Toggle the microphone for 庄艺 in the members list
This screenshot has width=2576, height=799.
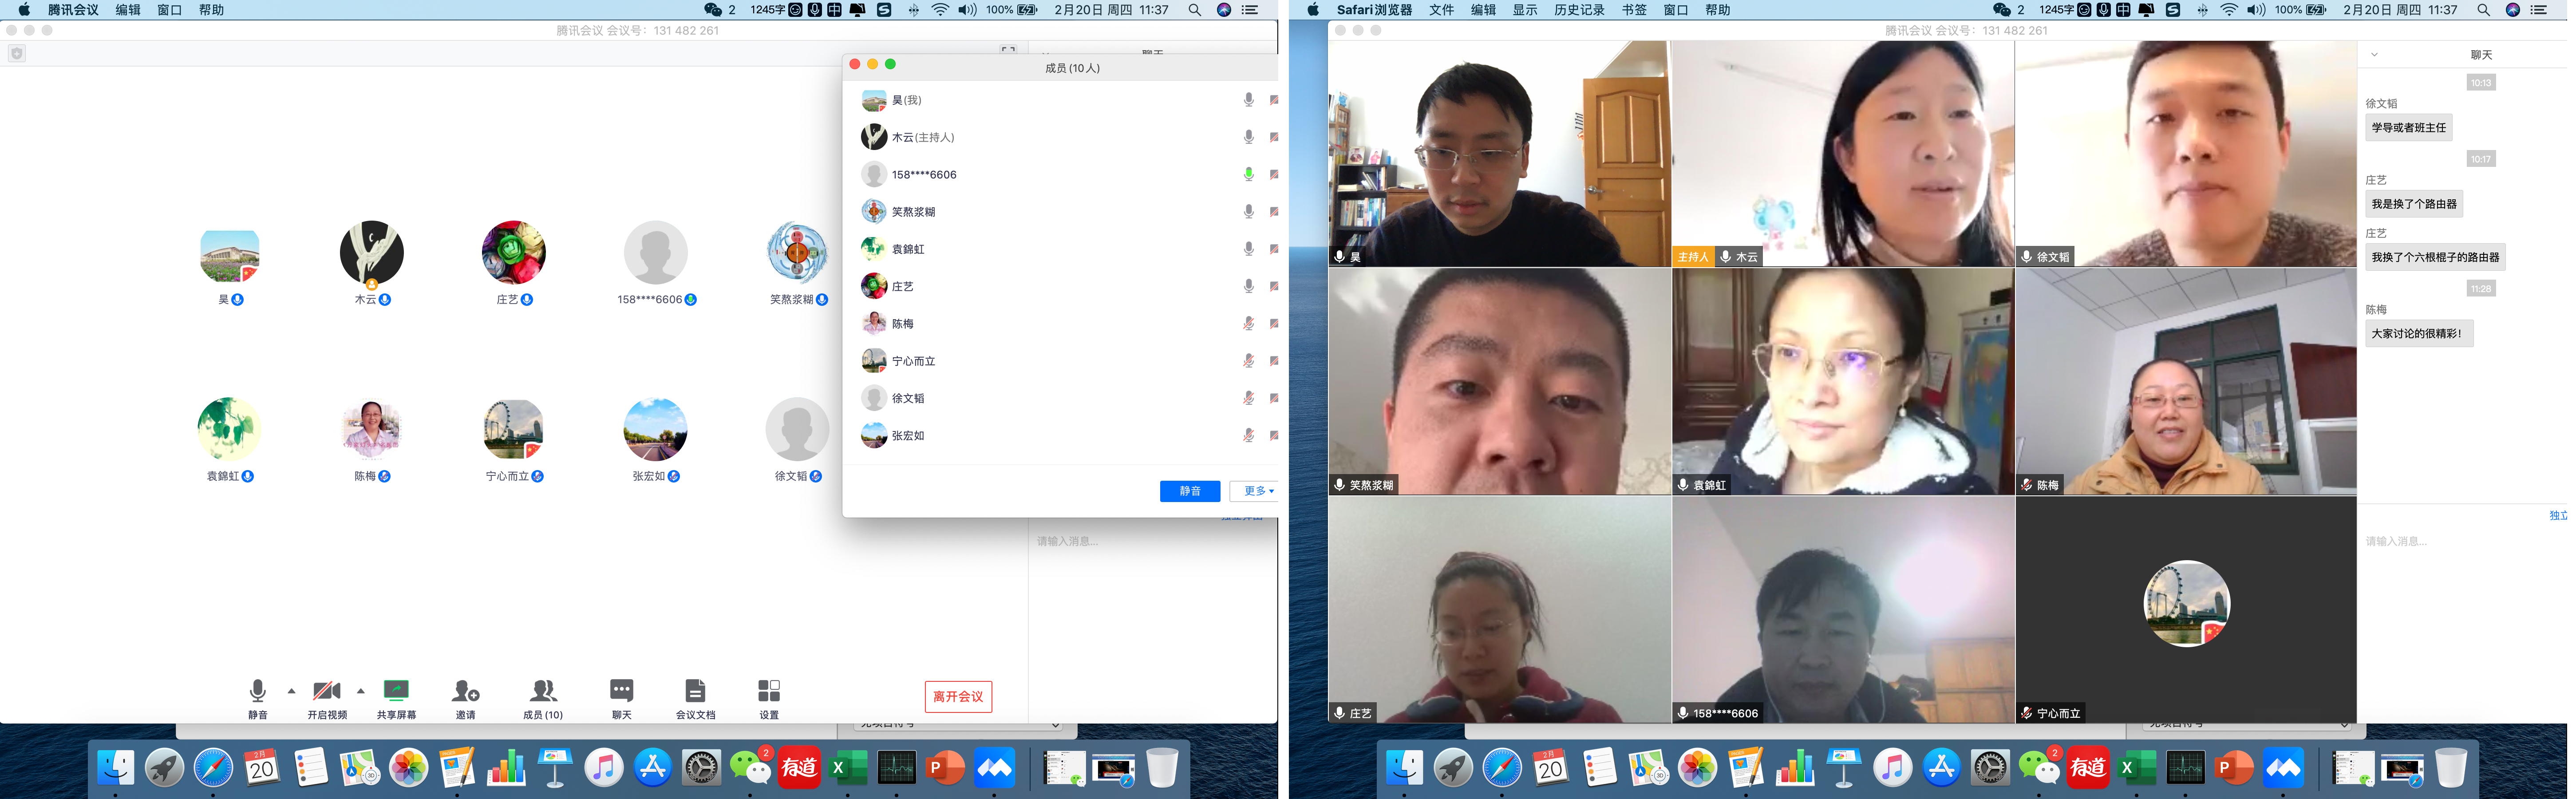point(1248,286)
